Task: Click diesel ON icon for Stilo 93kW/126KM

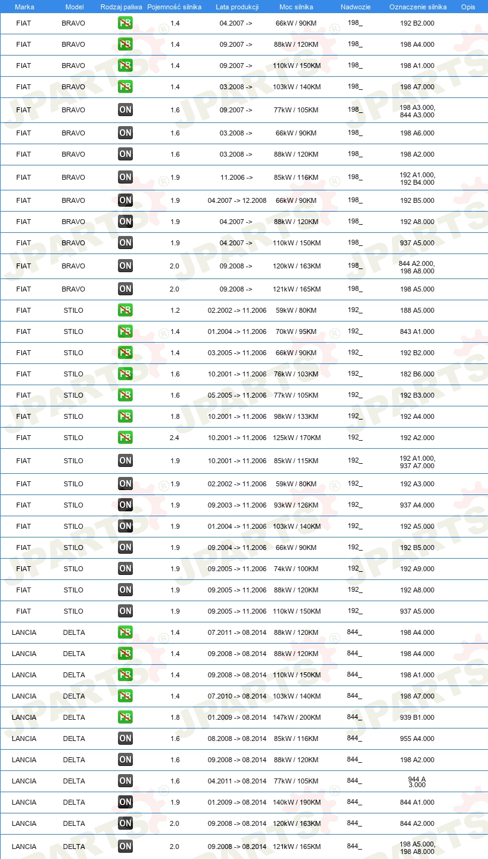Action: point(125,505)
